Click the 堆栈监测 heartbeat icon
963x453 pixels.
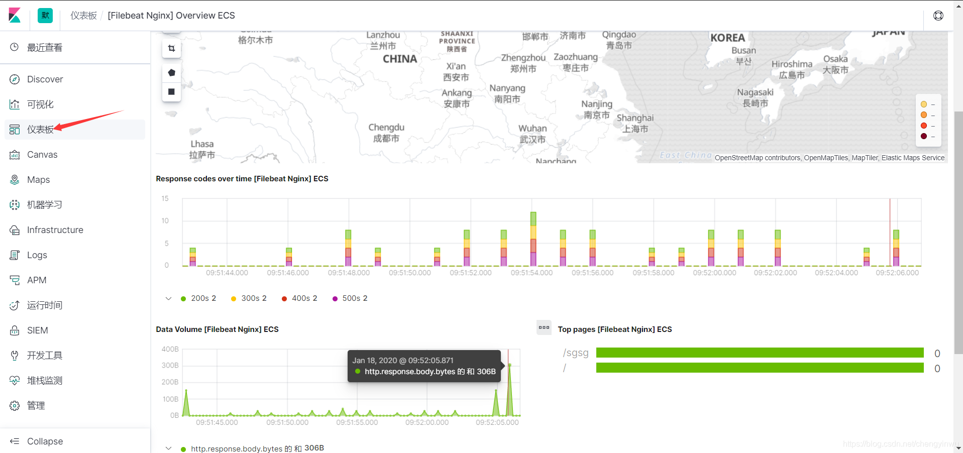click(15, 381)
